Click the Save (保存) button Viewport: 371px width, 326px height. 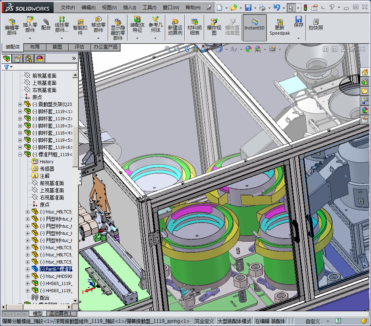click(298, 21)
